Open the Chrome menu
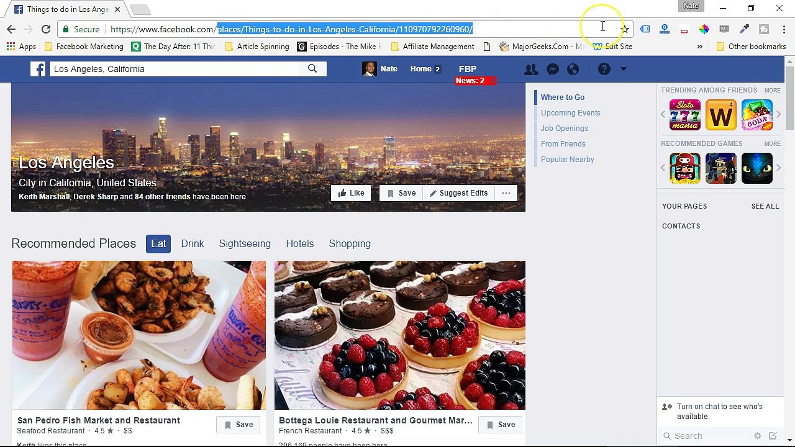The width and height of the screenshot is (795, 447). (784, 29)
